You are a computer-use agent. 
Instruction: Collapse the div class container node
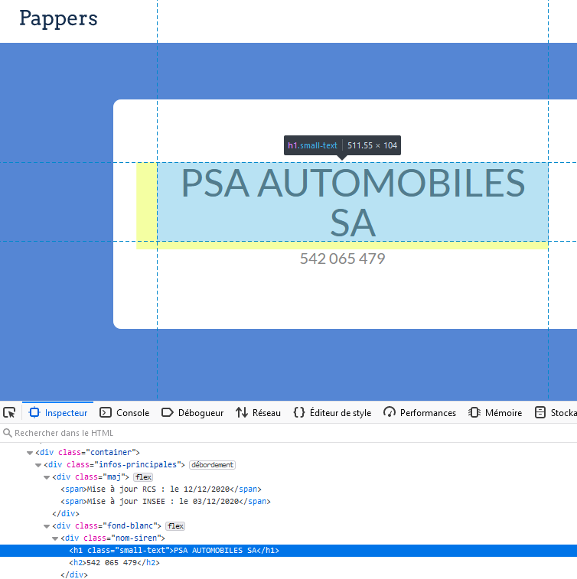30,453
